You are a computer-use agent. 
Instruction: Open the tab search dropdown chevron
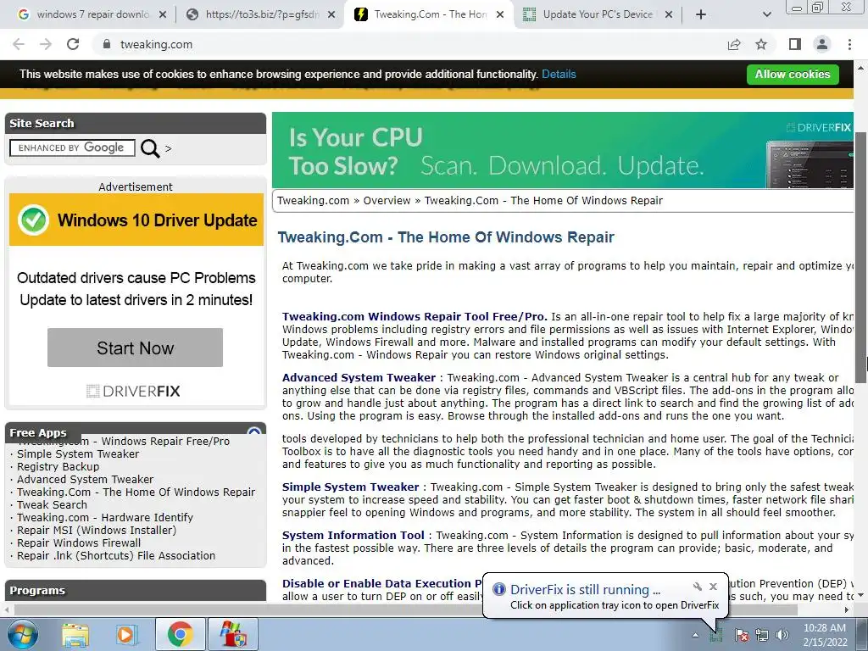tap(766, 14)
